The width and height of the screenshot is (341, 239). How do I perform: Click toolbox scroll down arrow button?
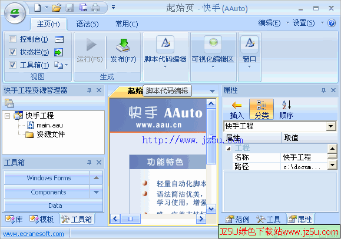pos(96,192)
